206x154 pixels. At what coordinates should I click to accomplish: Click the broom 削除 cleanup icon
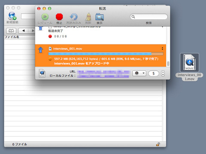88,17
